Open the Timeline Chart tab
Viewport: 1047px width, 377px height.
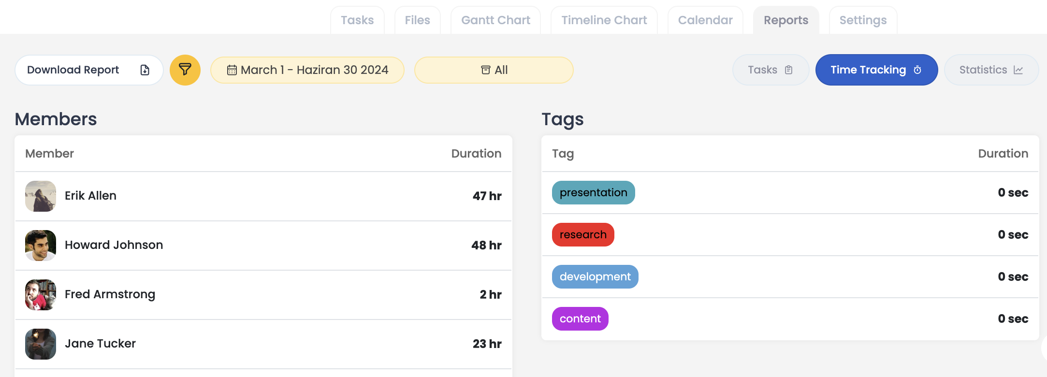tap(604, 20)
